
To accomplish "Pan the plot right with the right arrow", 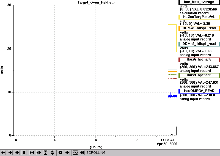I will pyautogui.click(x=10, y=153).
